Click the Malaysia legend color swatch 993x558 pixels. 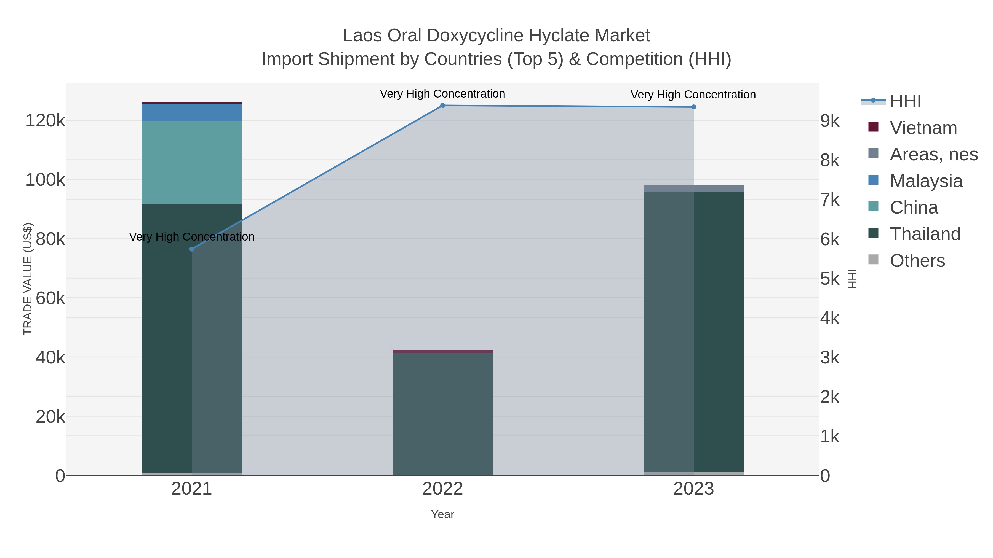[873, 180]
